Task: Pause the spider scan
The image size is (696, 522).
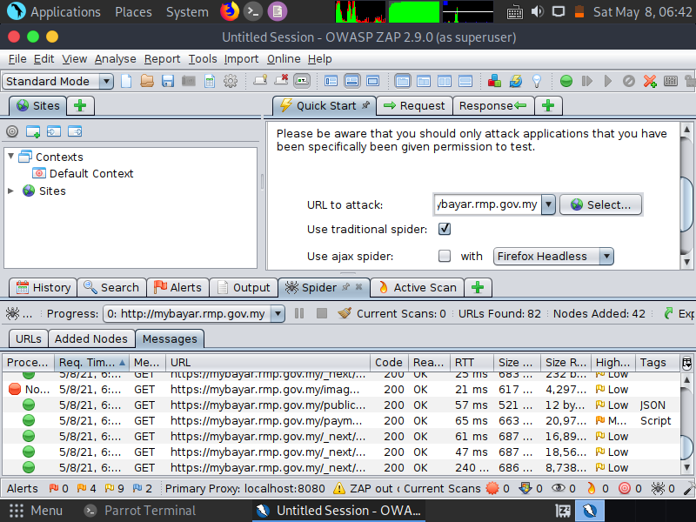Action: [299, 313]
